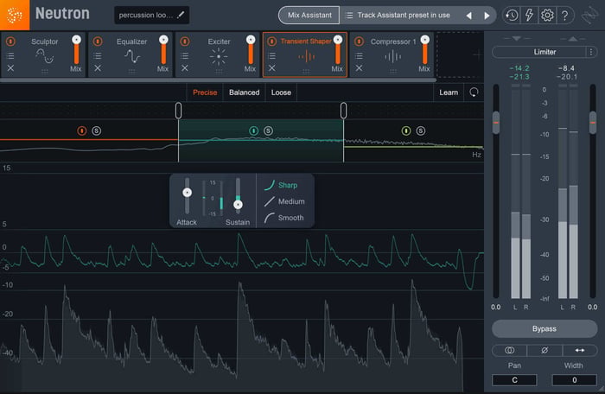Click the input gain fader

tap(496, 123)
